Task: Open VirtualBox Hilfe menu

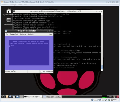Action: (26, 5)
